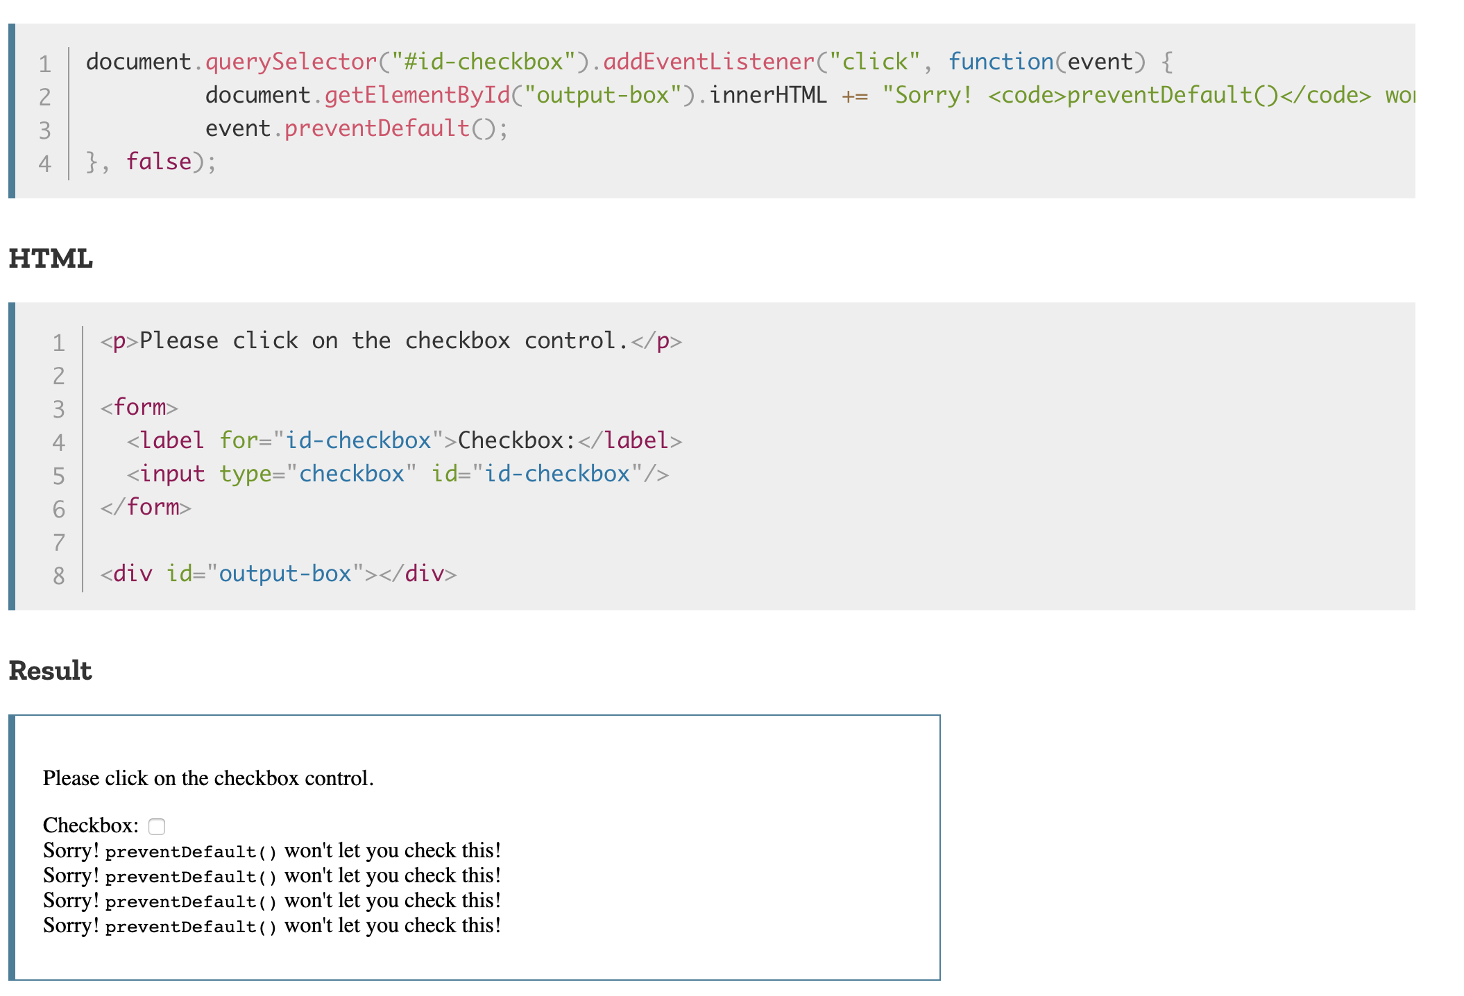Click the output-box div line in the HTML code
The image size is (1464, 996).
(x=278, y=574)
